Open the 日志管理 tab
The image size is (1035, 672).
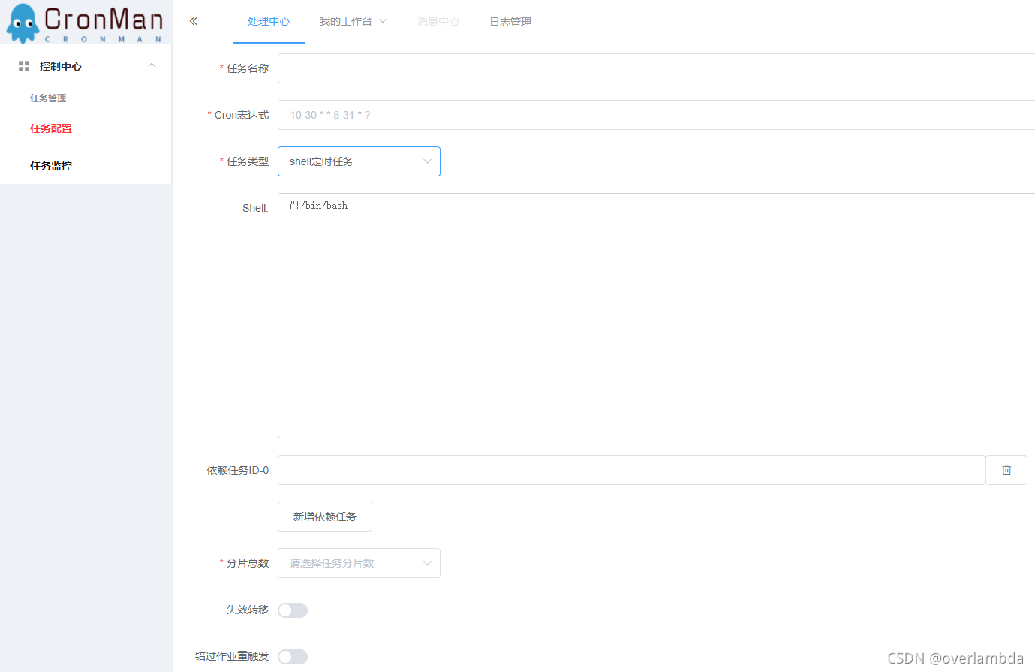[x=510, y=22]
